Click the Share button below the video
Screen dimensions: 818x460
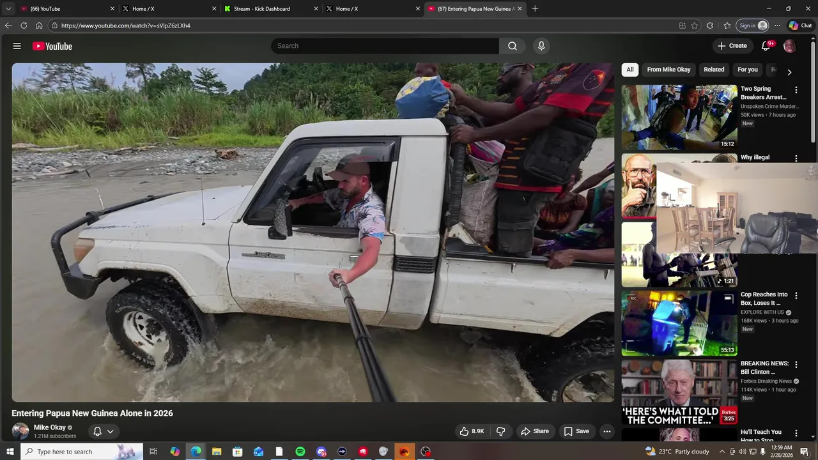tap(535, 431)
